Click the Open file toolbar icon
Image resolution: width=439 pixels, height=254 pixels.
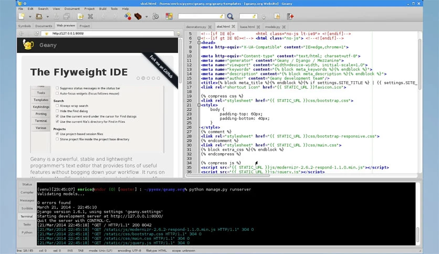point(39,16)
